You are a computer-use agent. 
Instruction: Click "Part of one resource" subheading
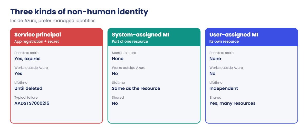pyautogui.click(x=130, y=41)
